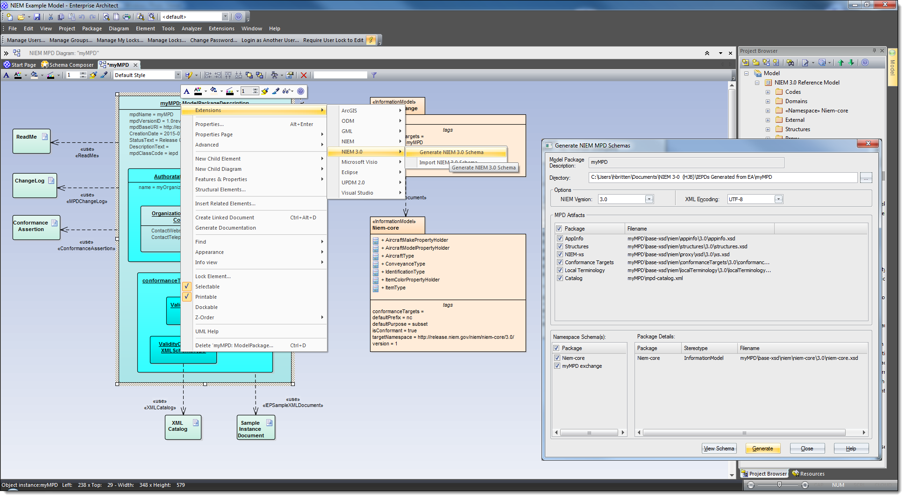This screenshot has width=905, height=498.
Task: Uncheck myMPD exchange namespace schema
Action: 557,366
